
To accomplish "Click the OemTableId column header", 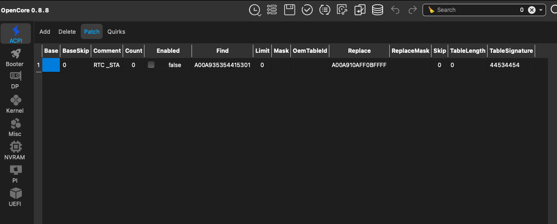I will [x=310, y=51].
